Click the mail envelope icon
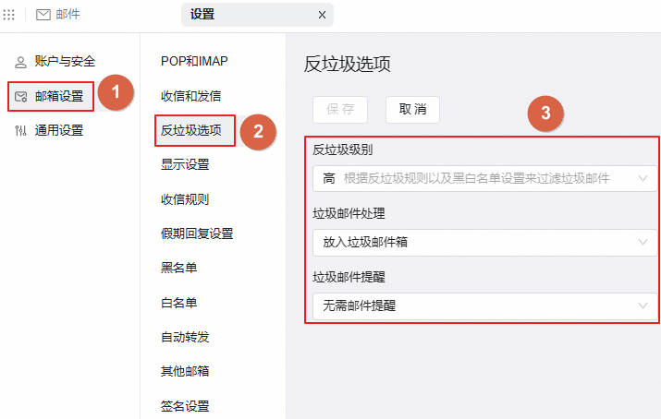 click(x=43, y=15)
